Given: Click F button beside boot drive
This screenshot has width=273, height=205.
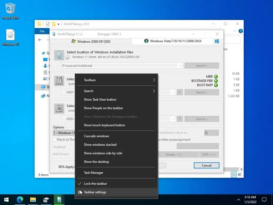Looking at the screenshot, I should (180, 92).
